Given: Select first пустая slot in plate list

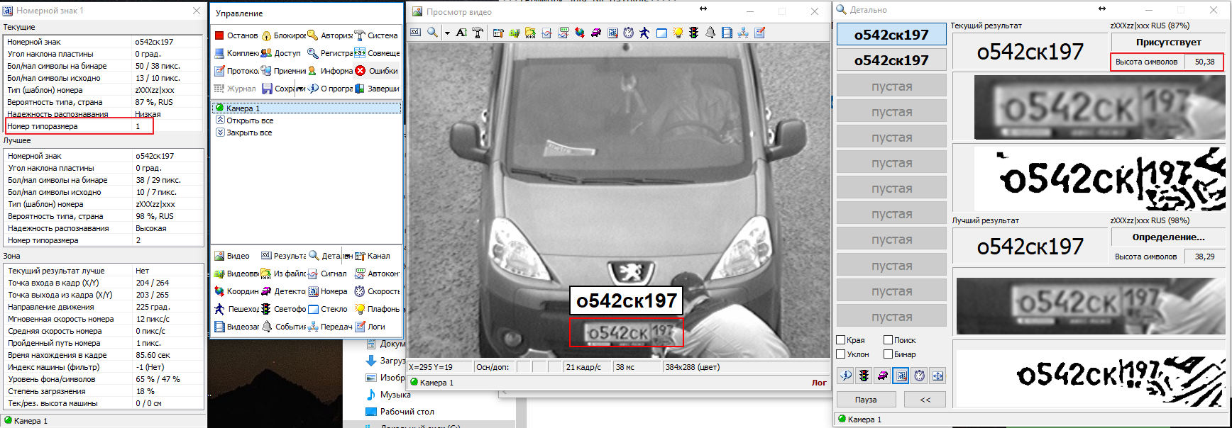Looking at the screenshot, I should tap(891, 86).
